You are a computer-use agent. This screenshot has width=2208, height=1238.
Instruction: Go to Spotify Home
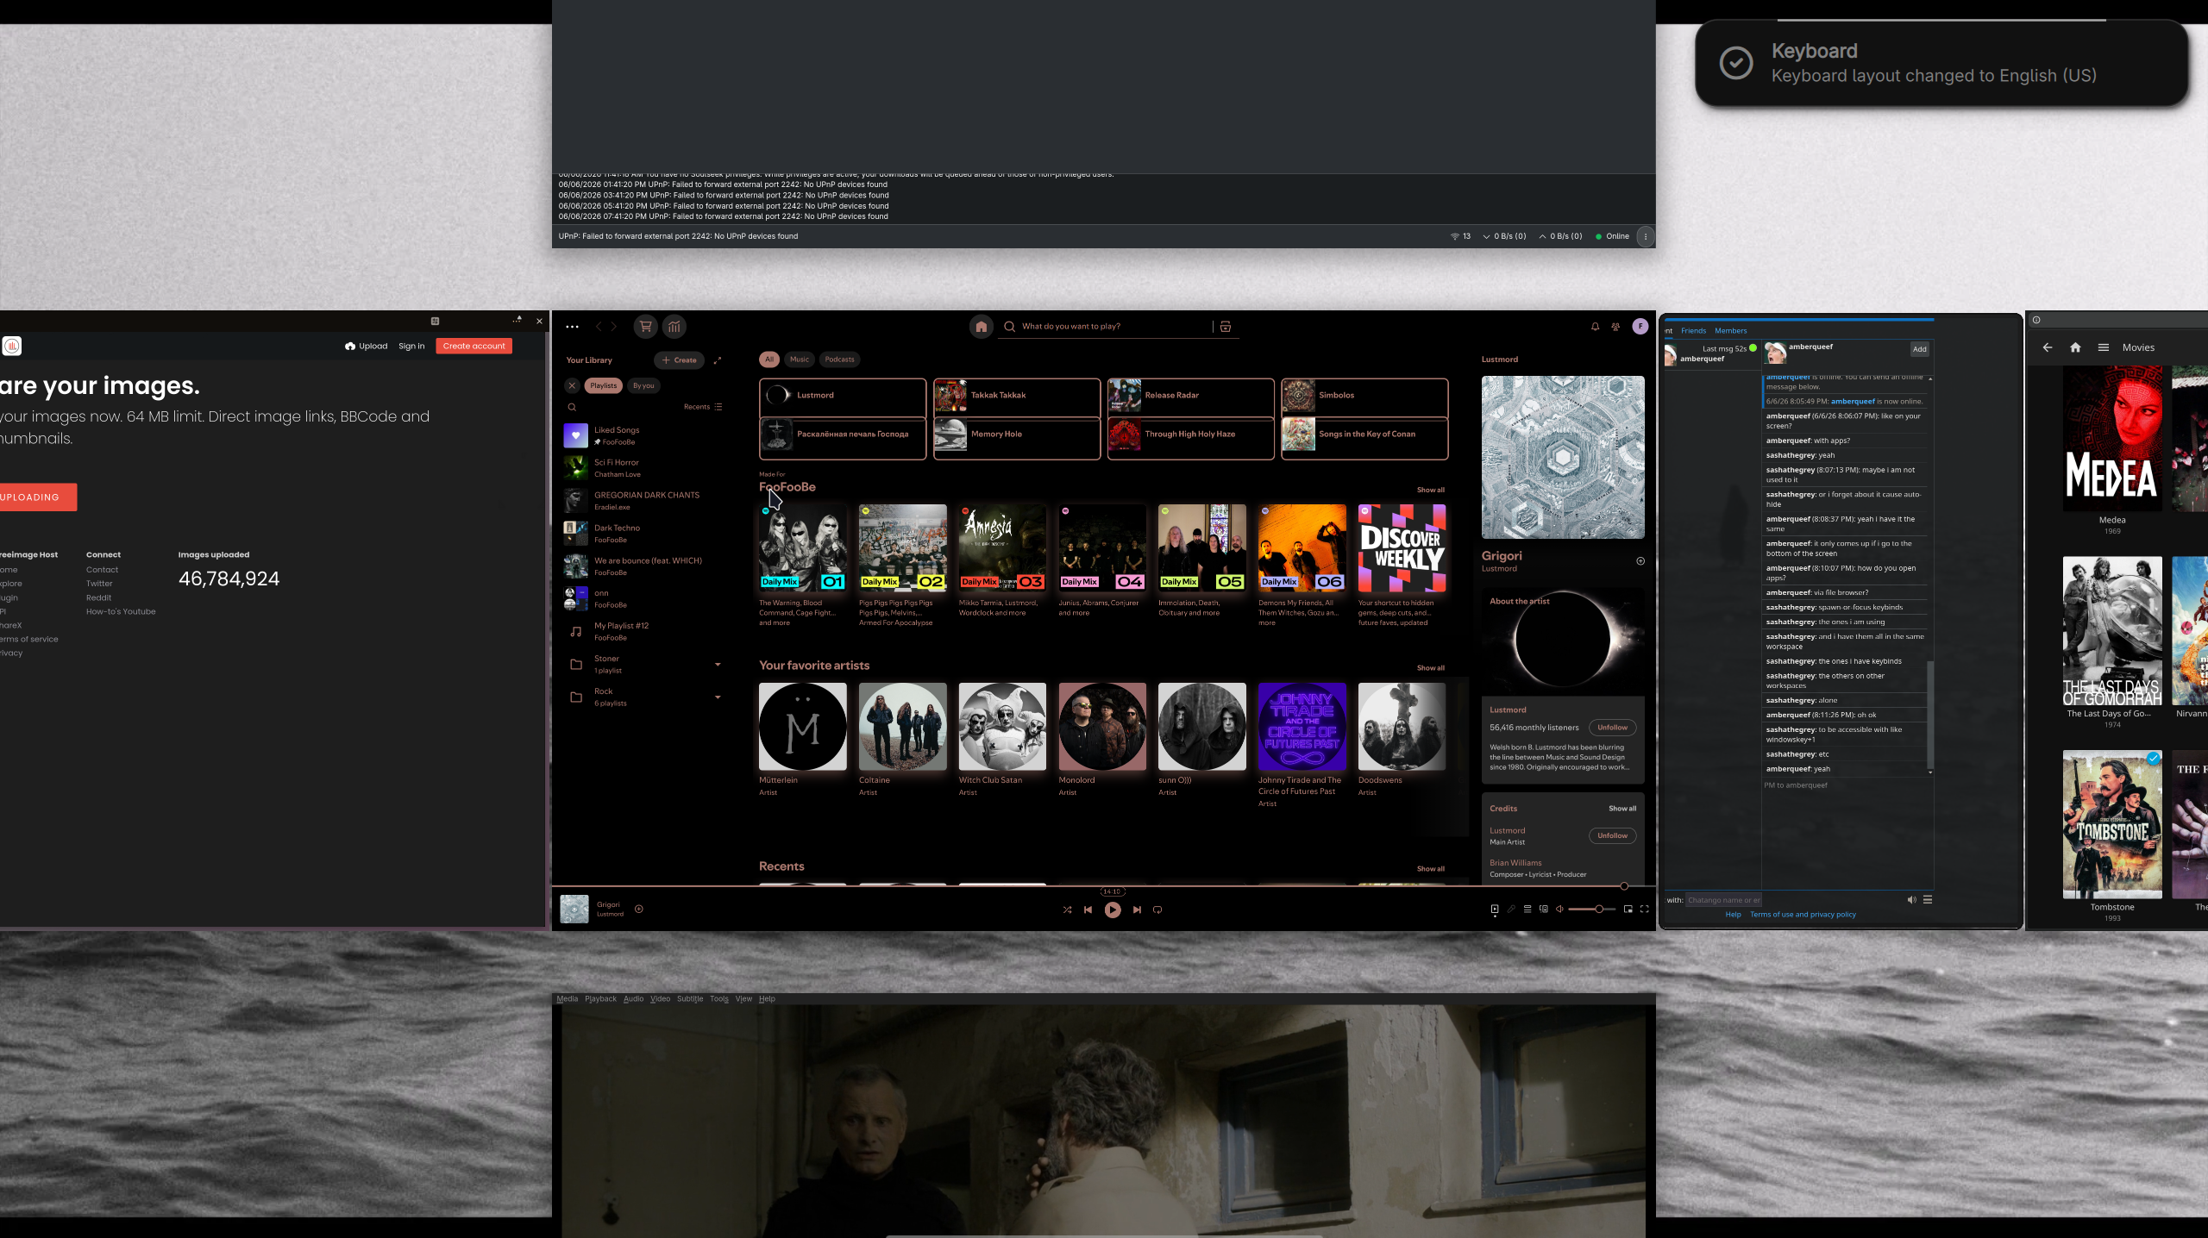981,327
